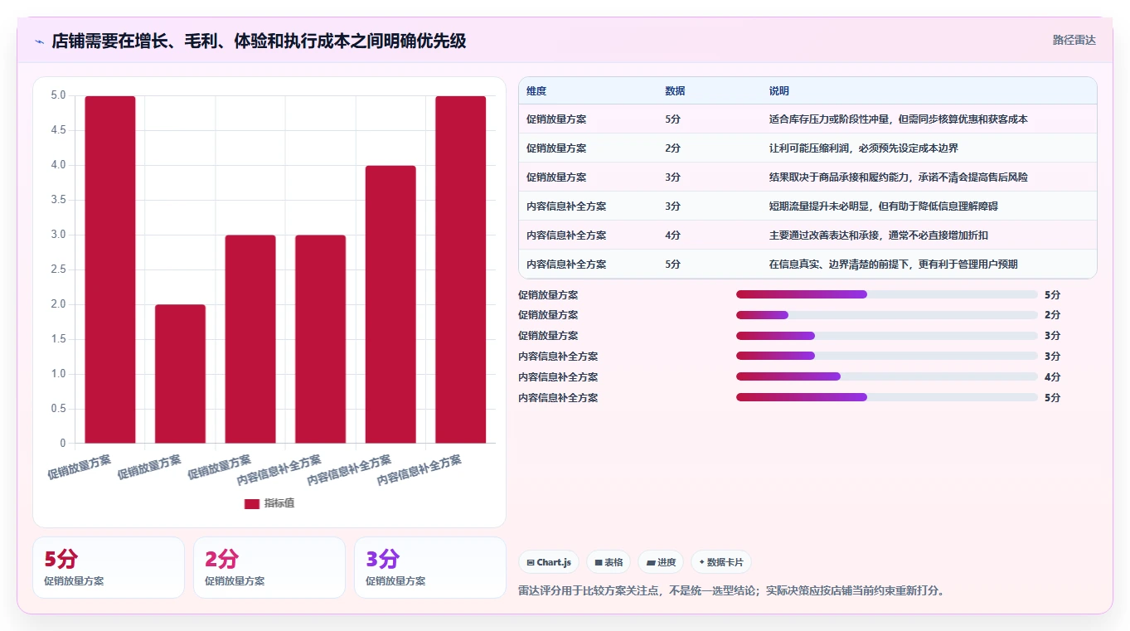The image size is (1130, 631).
Task: Click the 促销放量方案 progress bar showing 5分
Action: click(887, 294)
